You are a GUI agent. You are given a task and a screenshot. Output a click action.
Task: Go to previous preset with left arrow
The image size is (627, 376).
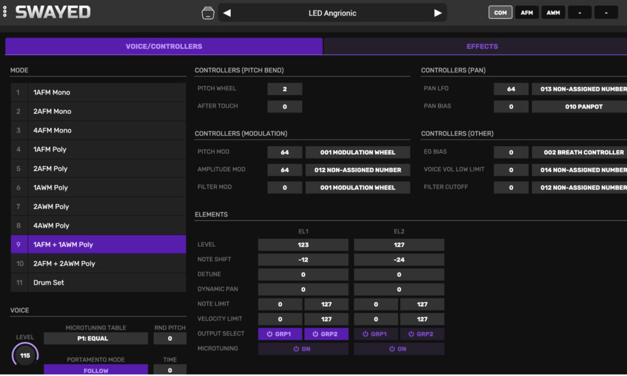point(227,13)
